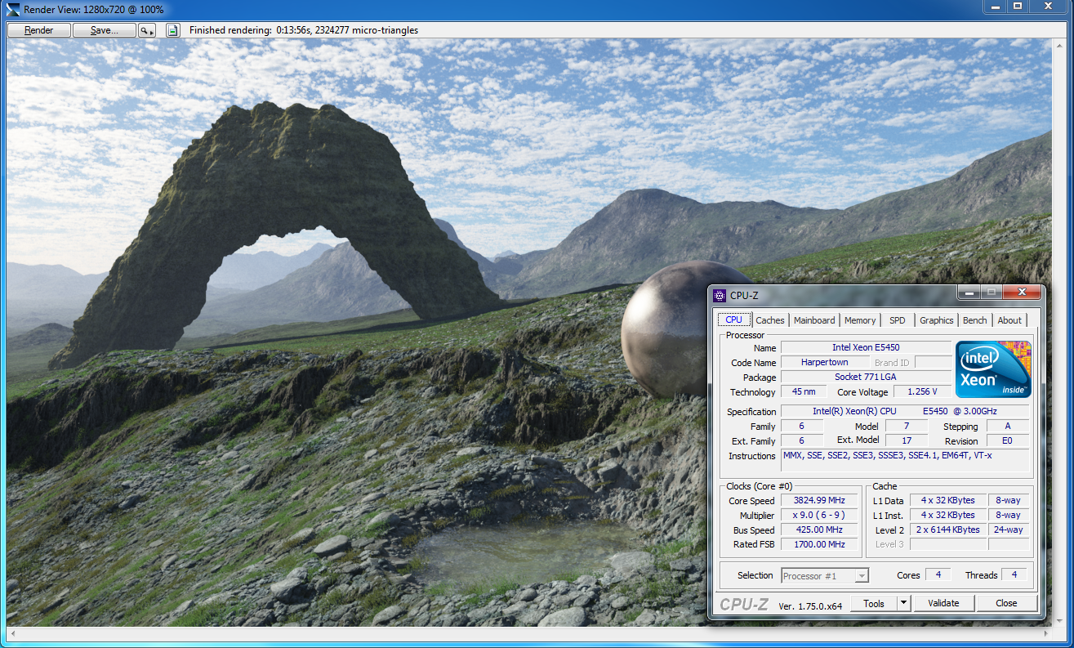This screenshot has height=648, width=1074.
Task: Select the Memory tab
Action: click(x=860, y=320)
